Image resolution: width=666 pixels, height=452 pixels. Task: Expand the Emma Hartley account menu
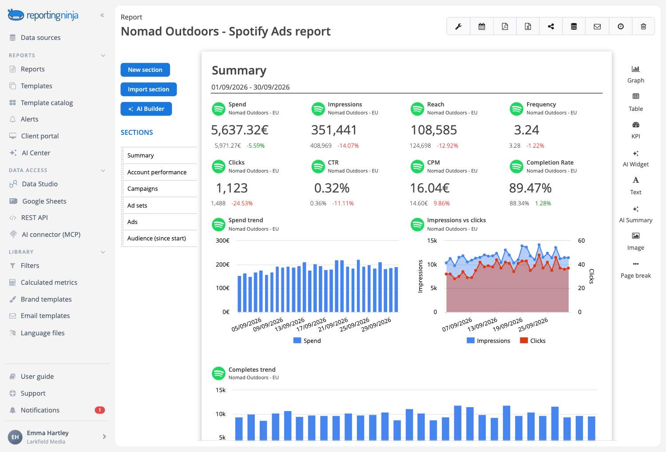coord(104,436)
